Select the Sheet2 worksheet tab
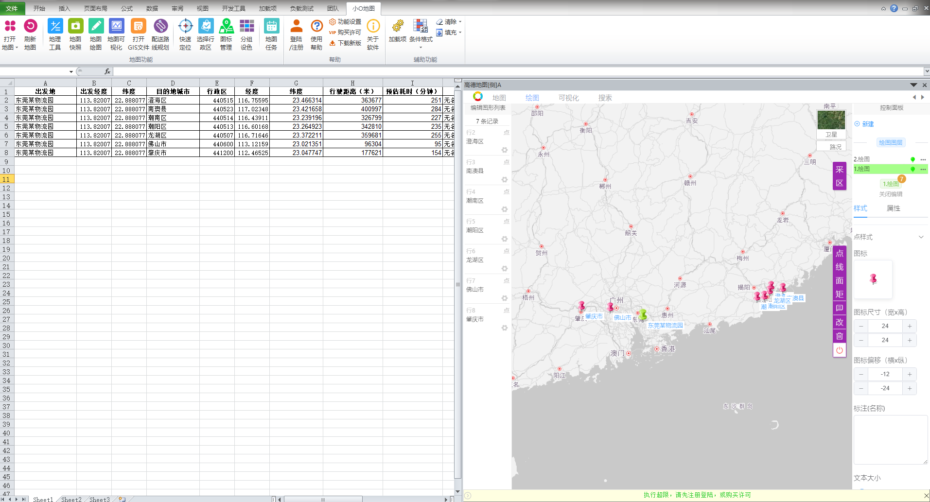Viewport: 930px width, 502px height. click(x=71, y=499)
